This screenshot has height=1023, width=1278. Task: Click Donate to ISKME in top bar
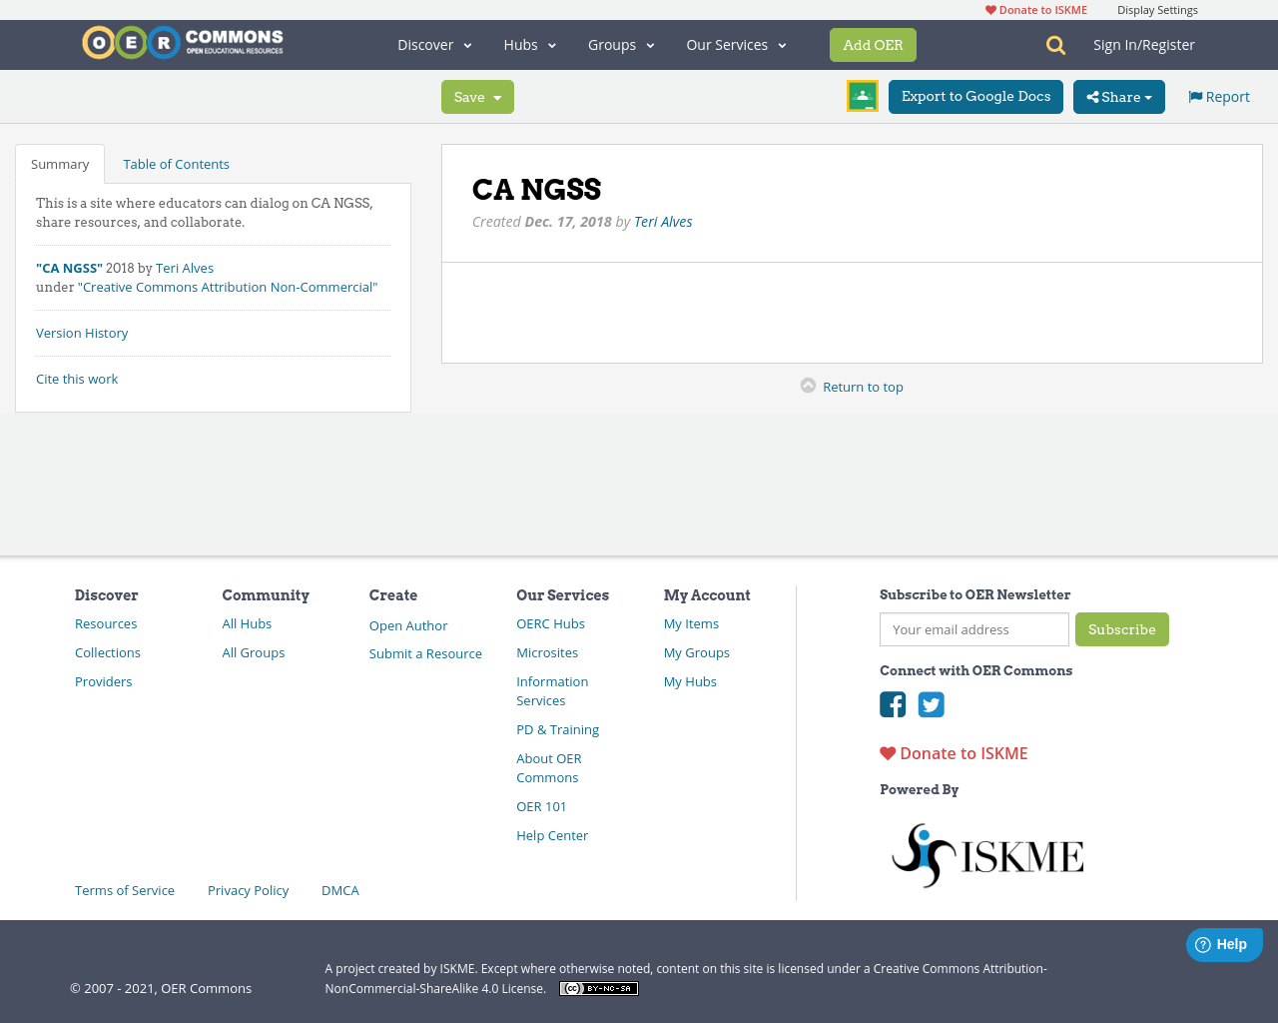1035,9
